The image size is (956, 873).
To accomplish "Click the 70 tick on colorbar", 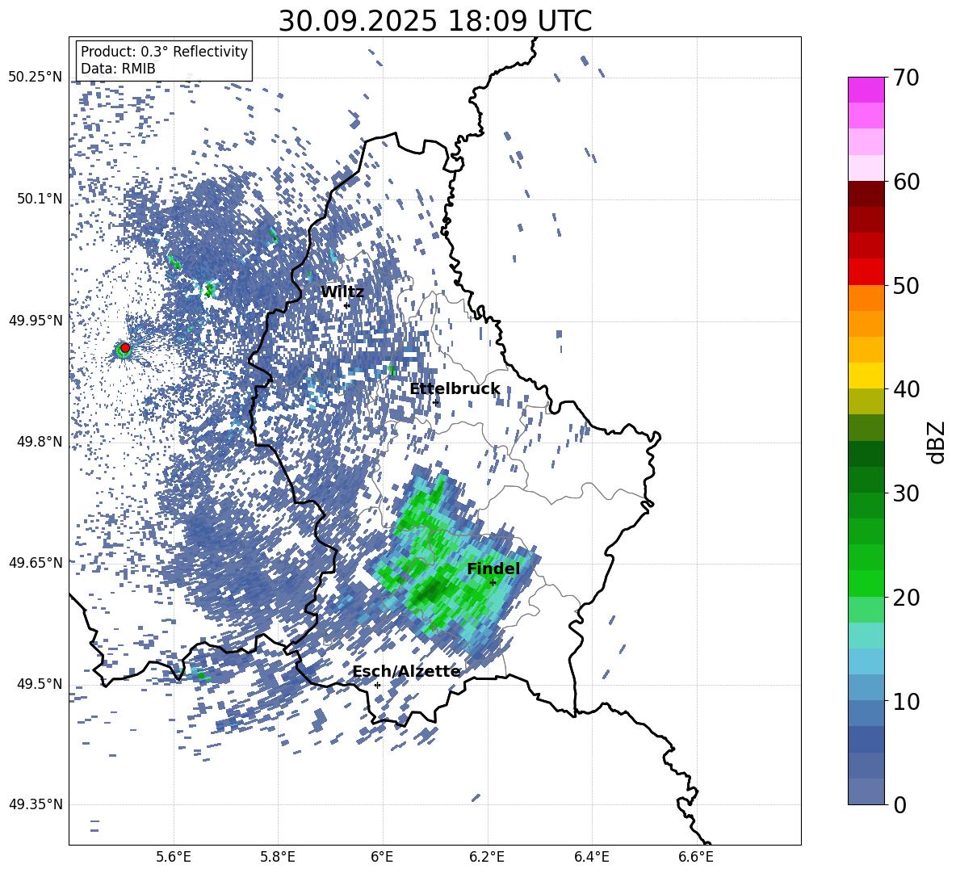I will coord(906,78).
